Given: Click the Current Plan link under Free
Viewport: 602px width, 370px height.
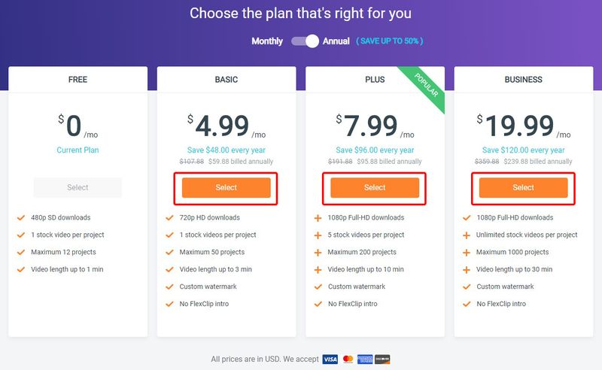Looking at the screenshot, I should point(78,150).
